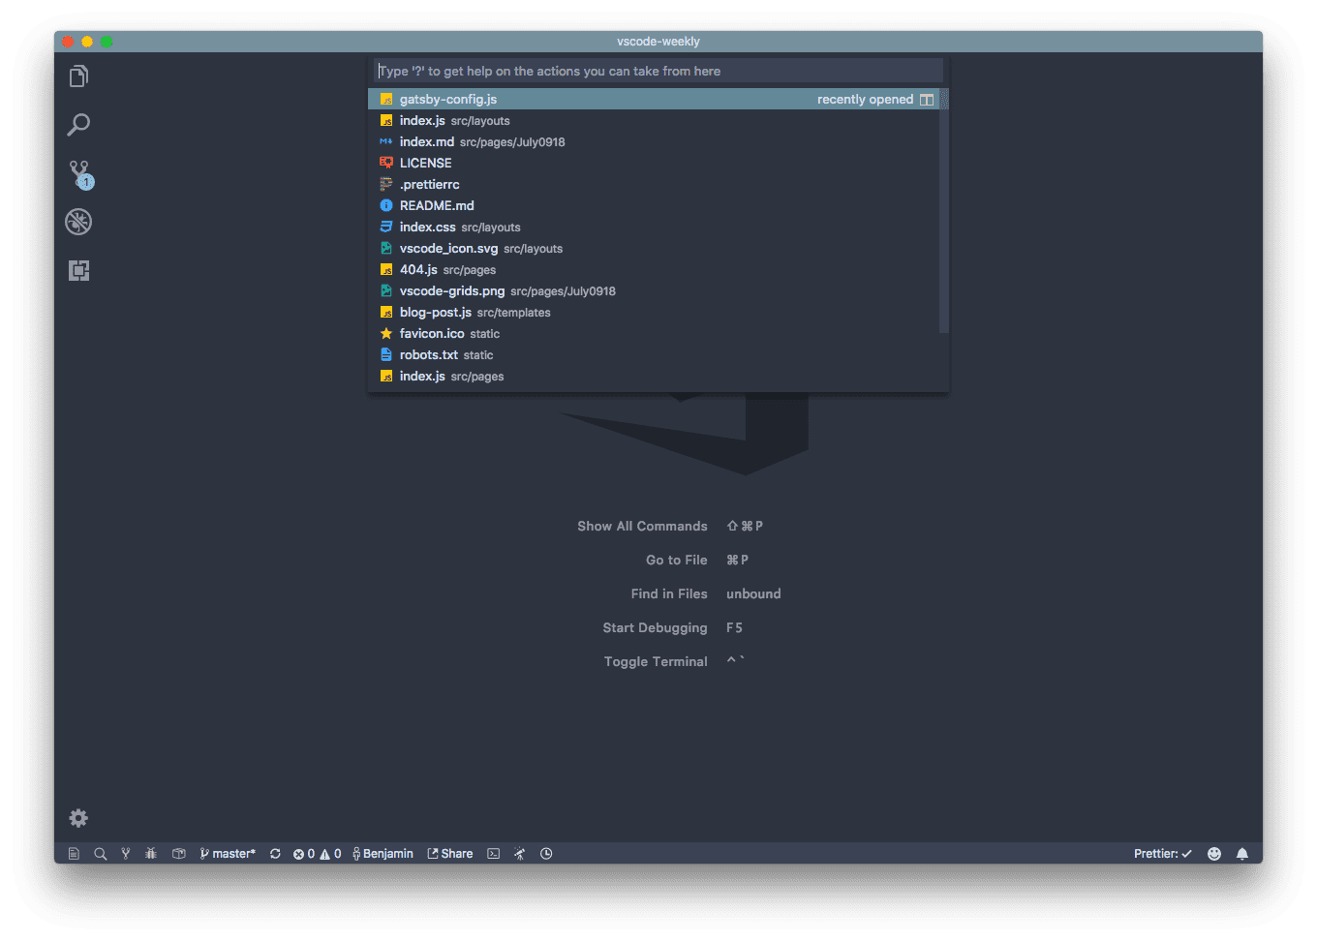
Task: Click the notification bell in status bar
Action: (x=1242, y=854)
